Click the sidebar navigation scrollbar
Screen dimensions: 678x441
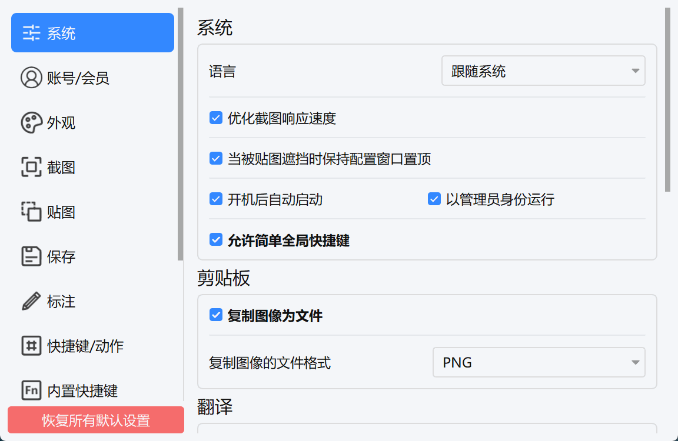[x=180, y=135]
